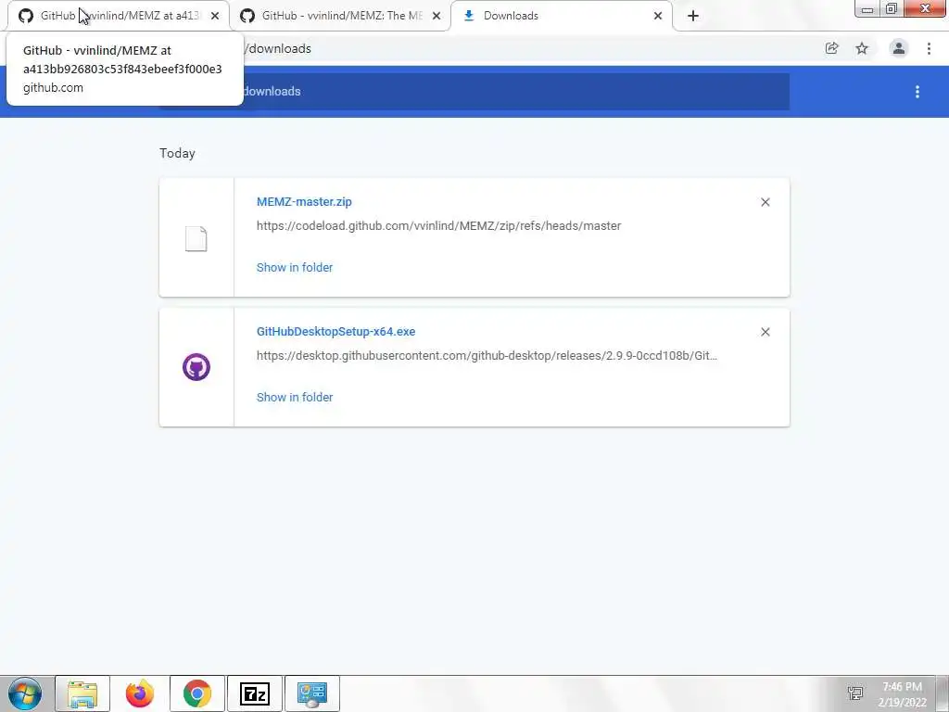Click the MEMZ codeload source URL text

438,226
